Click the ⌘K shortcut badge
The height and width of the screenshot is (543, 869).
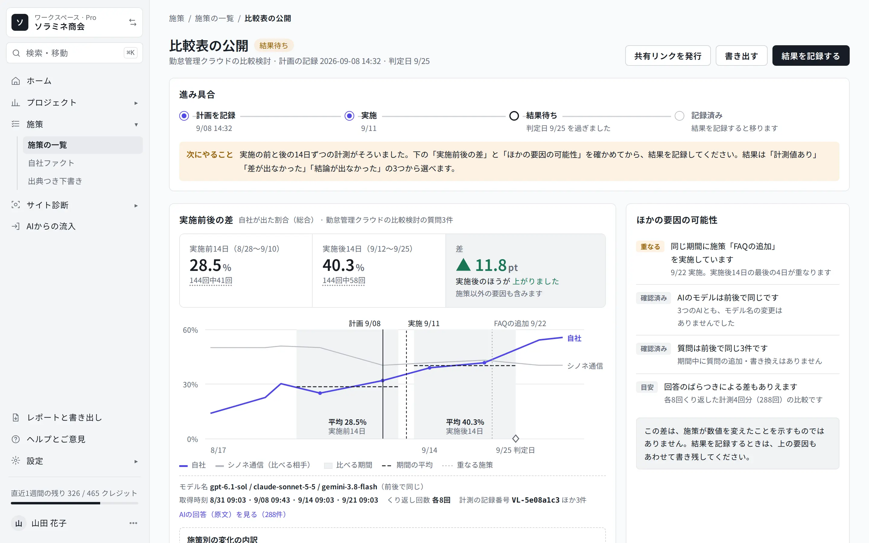(x=130, y=53)
